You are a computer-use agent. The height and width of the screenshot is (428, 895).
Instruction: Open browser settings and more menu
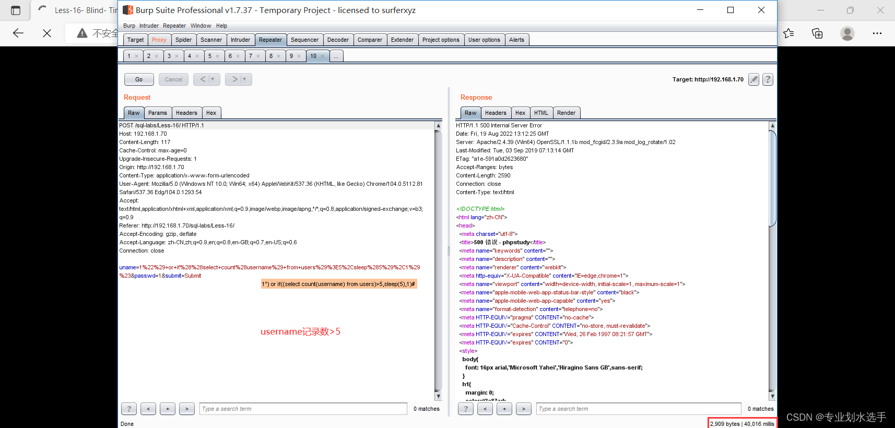[877, 33]
